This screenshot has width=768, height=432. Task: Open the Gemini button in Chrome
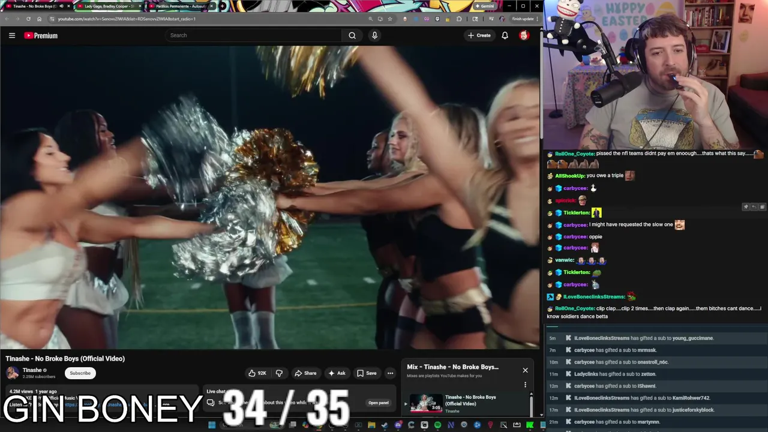pos(485,6)
